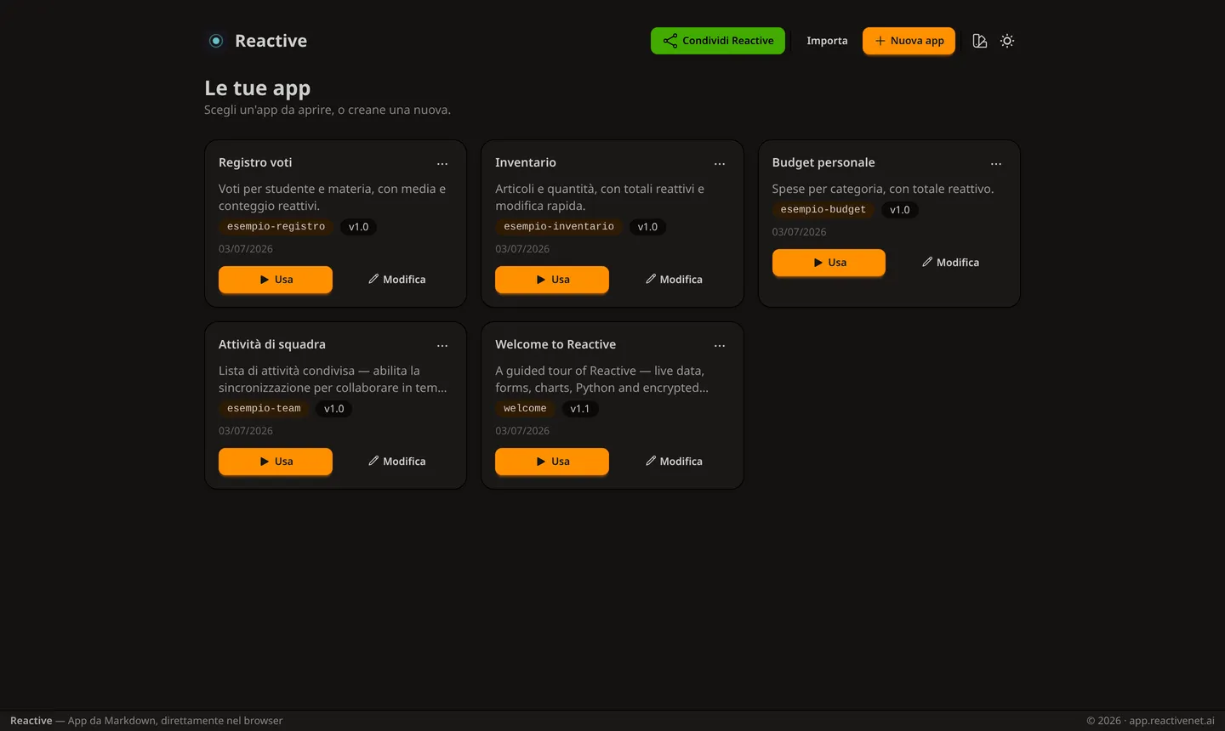The image size is (1225, 731).
Task: Click the Reactive logo icon
Action: click(x=216, y=41)
